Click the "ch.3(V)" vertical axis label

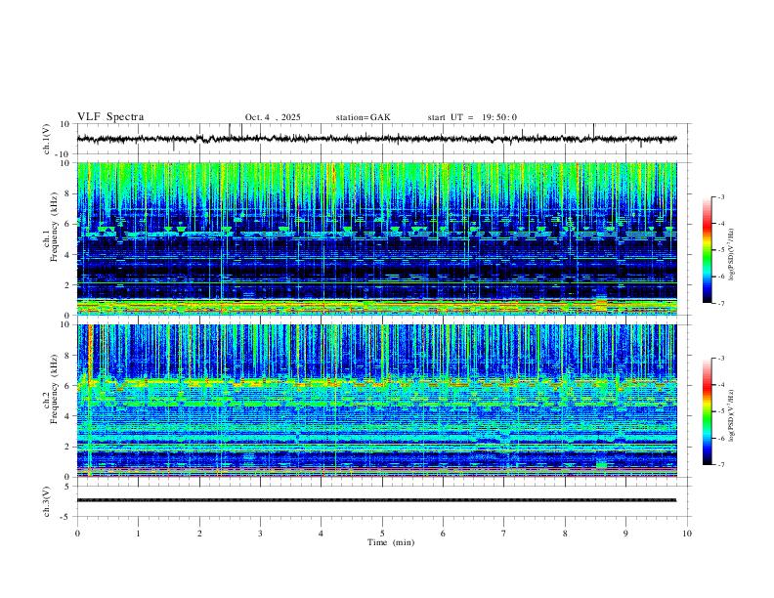pos(47,501)
